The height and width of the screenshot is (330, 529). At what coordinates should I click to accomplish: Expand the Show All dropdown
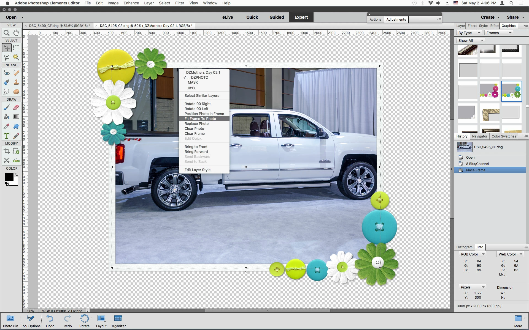pyautogui.click(x=471, y=40)
